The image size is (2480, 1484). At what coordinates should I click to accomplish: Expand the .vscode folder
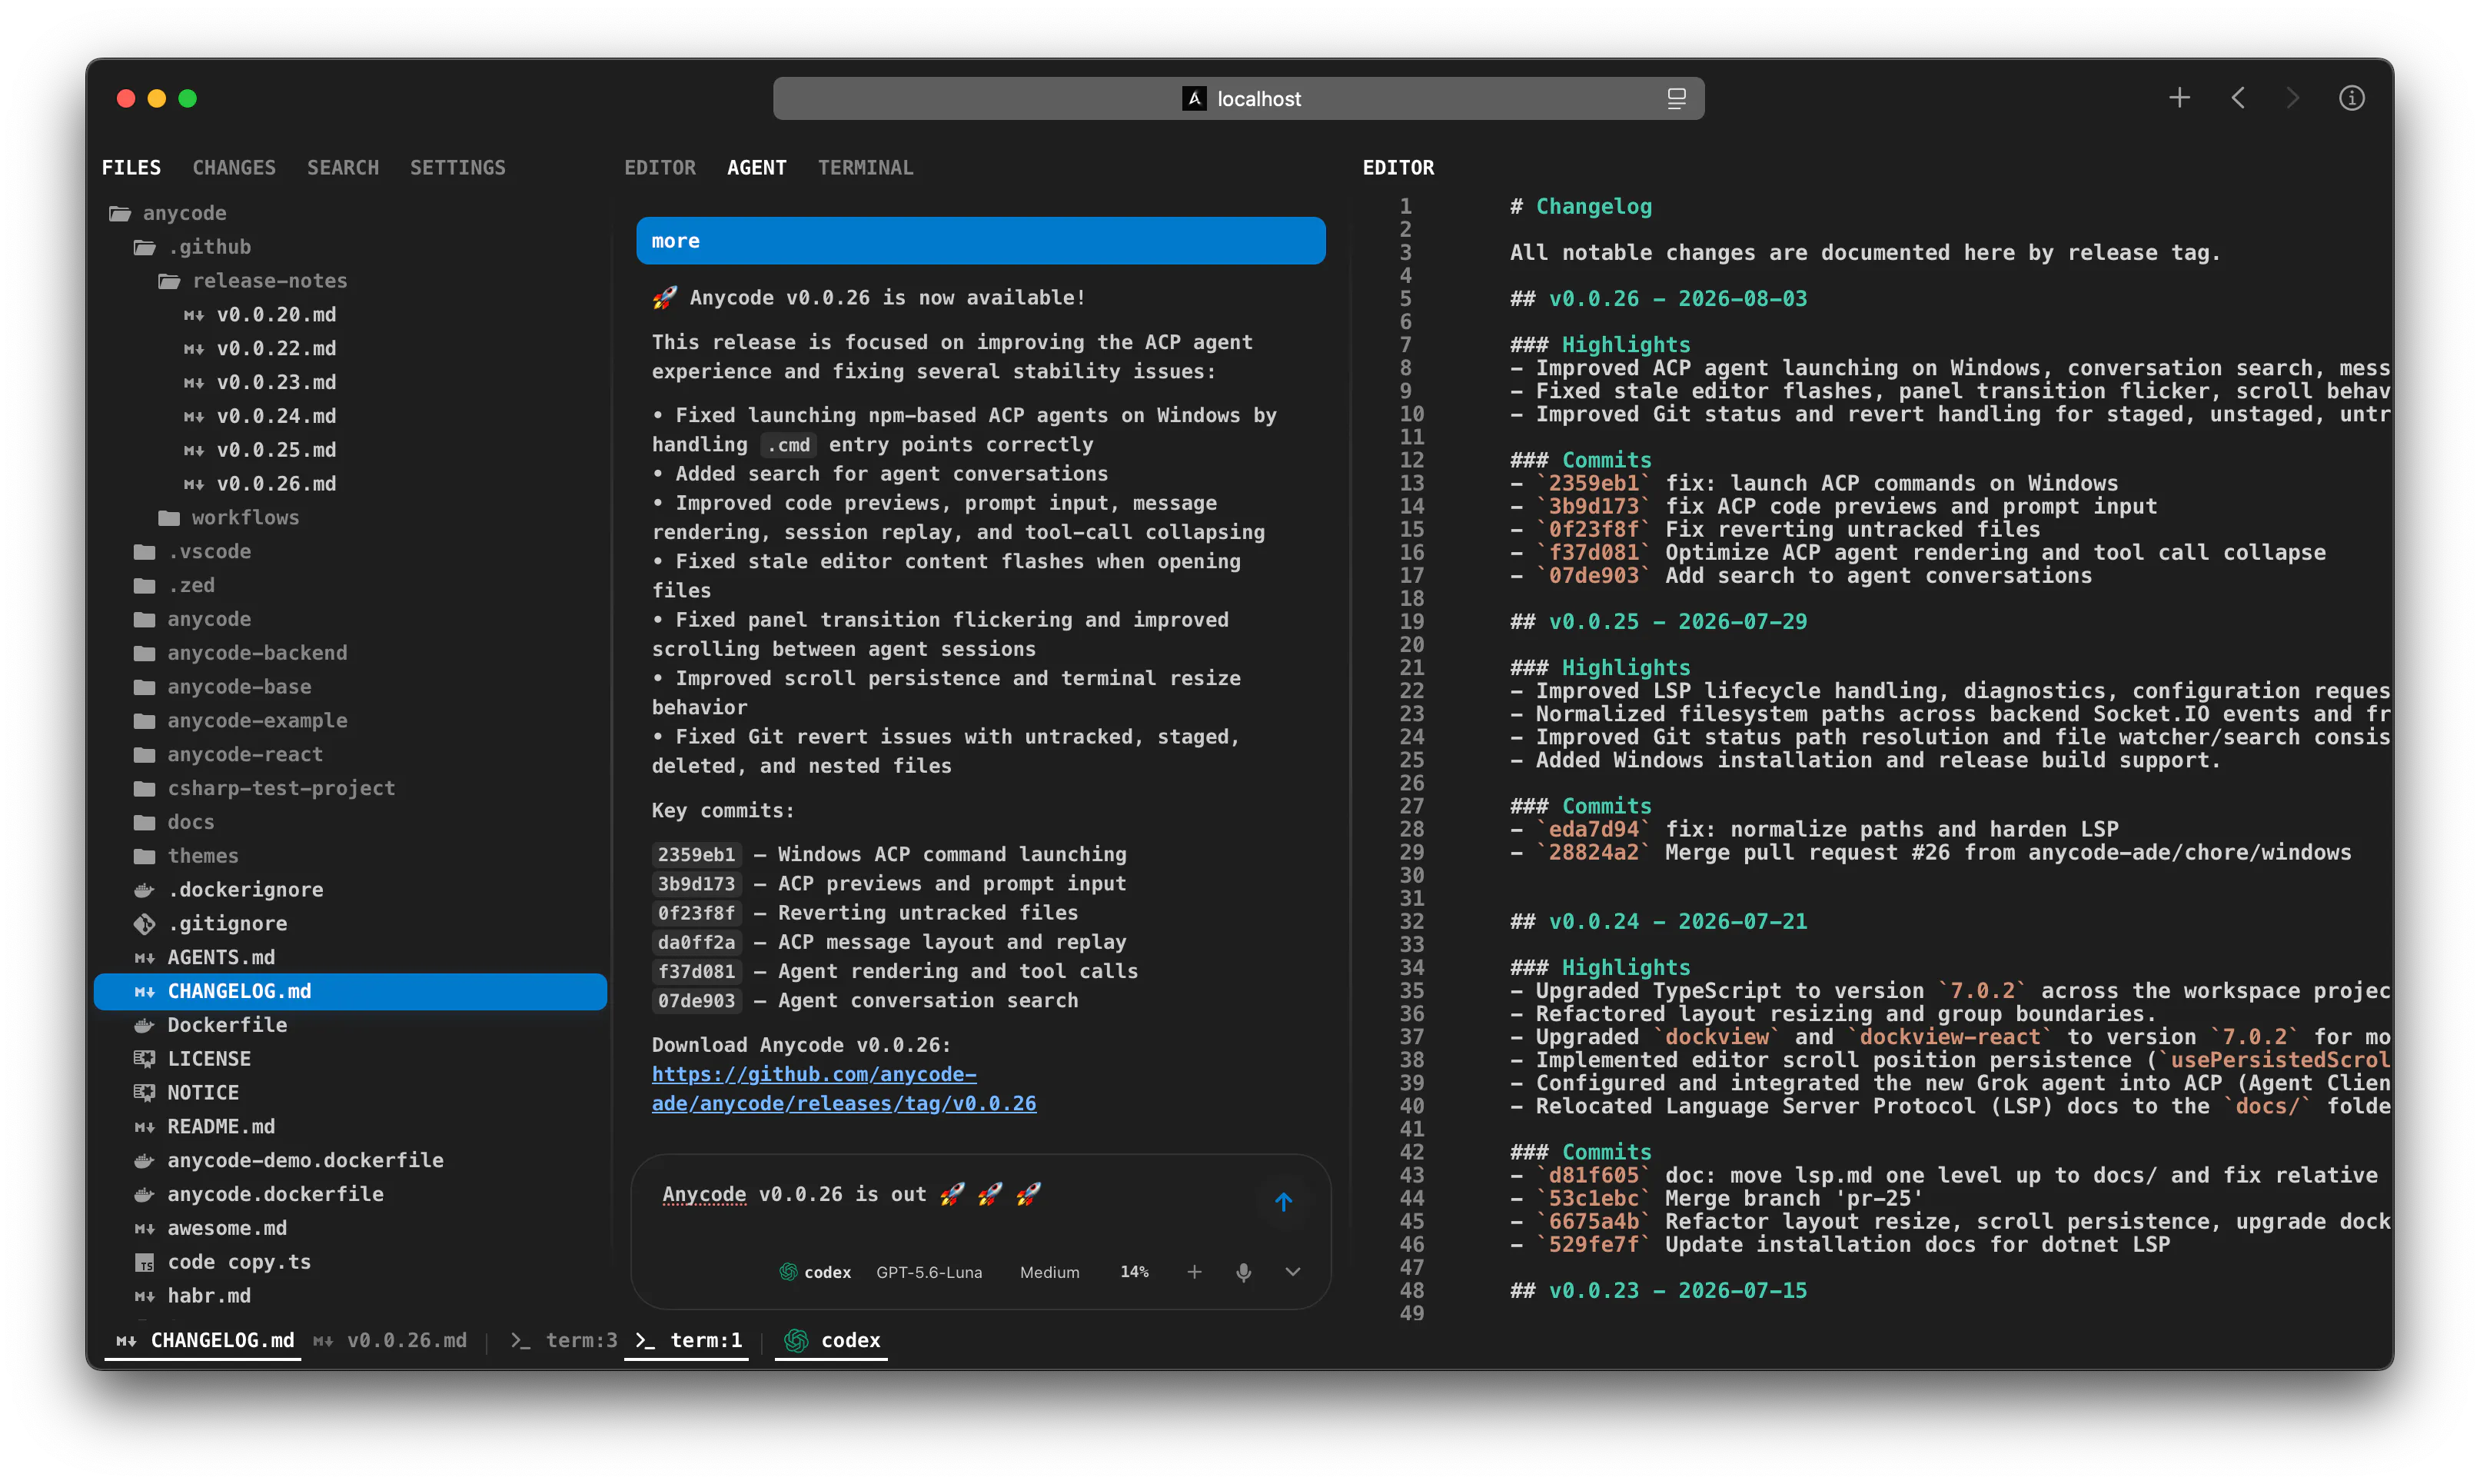coord(193,552)
